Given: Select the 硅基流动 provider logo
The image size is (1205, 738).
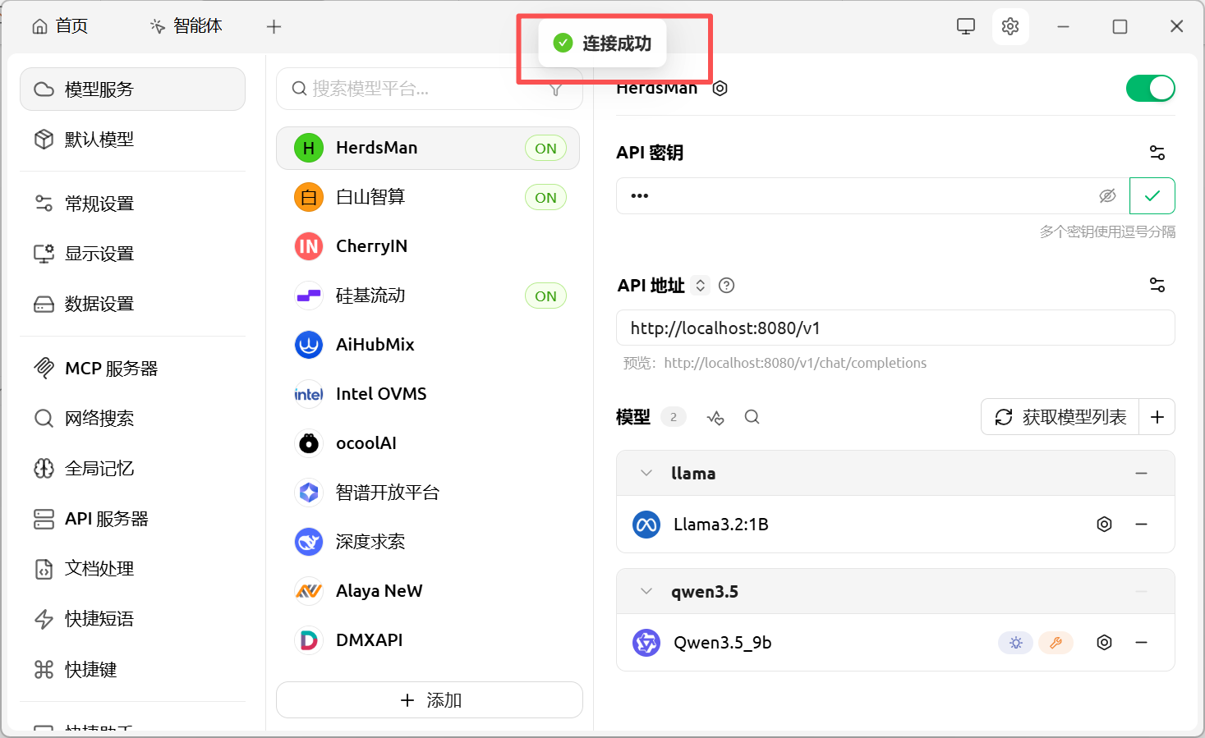Looking at the screenshot, I should (309, 296).
